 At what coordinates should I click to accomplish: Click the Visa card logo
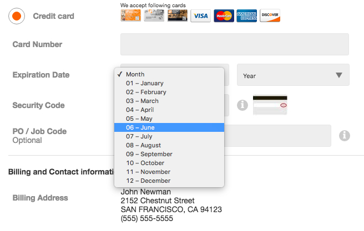click(x=200, y=16)
